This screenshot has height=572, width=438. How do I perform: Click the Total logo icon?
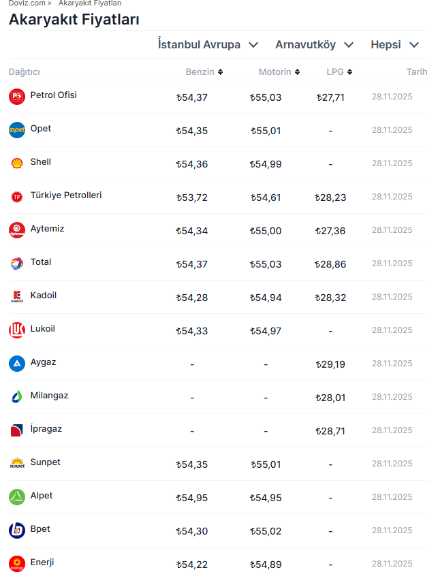click(x=17, y=264)
